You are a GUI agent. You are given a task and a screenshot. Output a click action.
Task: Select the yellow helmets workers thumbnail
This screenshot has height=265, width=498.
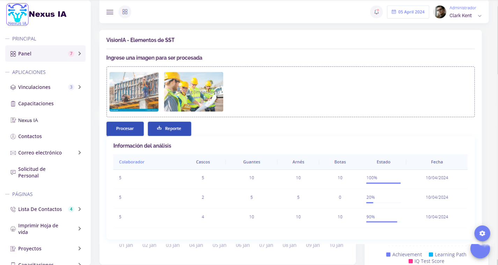tap(193, 92)
